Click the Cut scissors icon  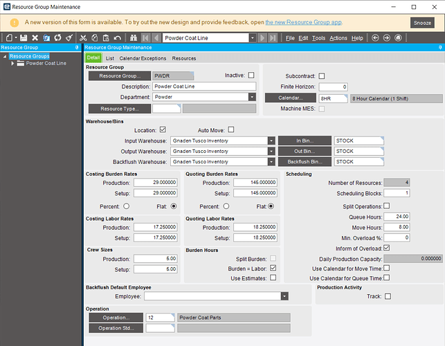82,37
